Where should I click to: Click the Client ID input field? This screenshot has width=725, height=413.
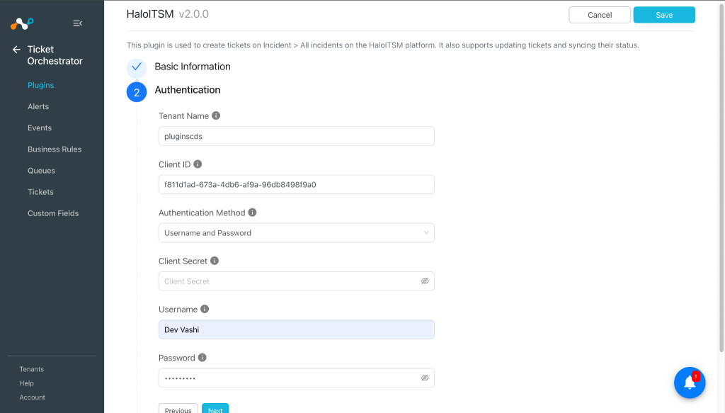297,184
